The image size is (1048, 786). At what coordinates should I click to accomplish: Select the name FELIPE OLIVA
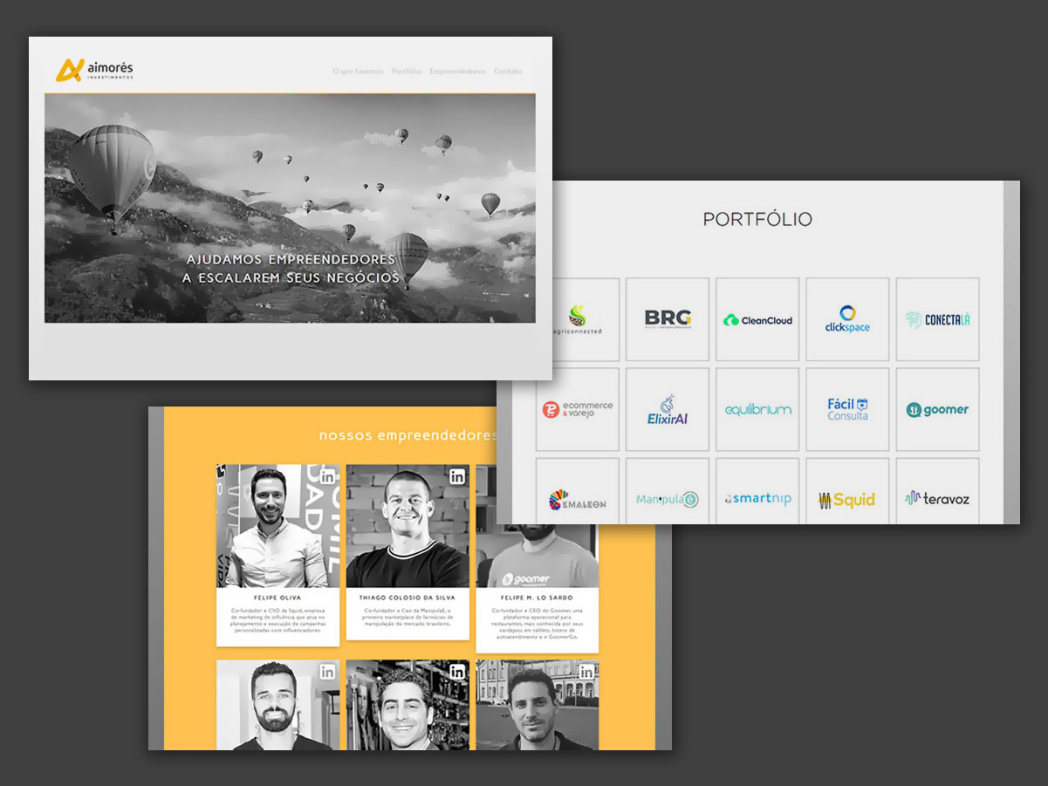[277, 598]
